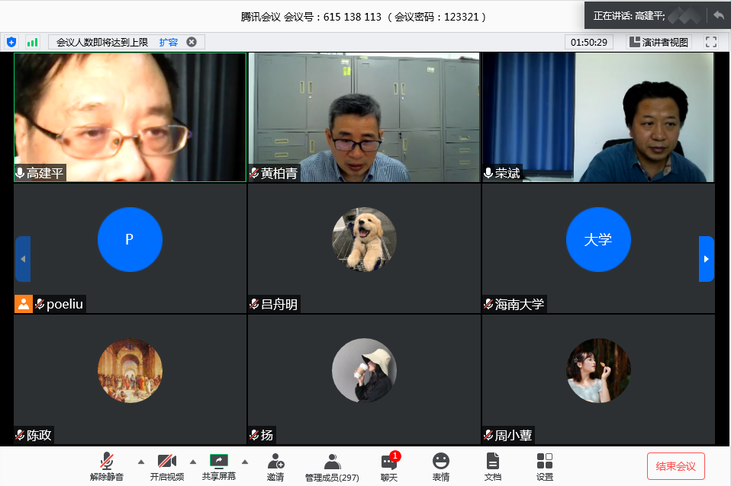Switch to speaker view 演讲者视图
The image size is (731, 486).
click(x=659, y=42)
